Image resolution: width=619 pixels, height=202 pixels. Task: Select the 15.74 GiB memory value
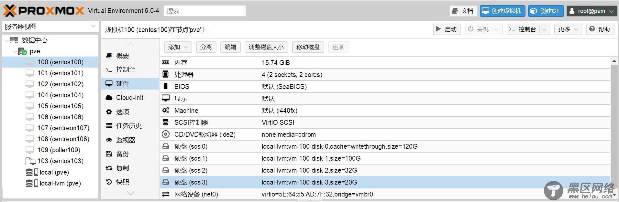(x=276, y=63)
